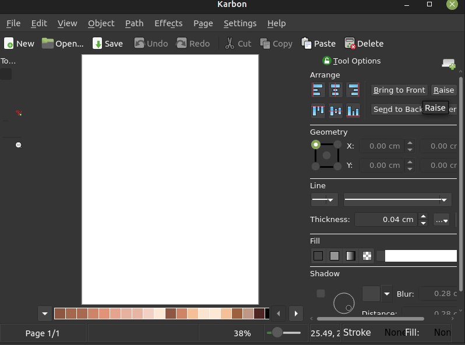Click the Bring to Front button

399,90
